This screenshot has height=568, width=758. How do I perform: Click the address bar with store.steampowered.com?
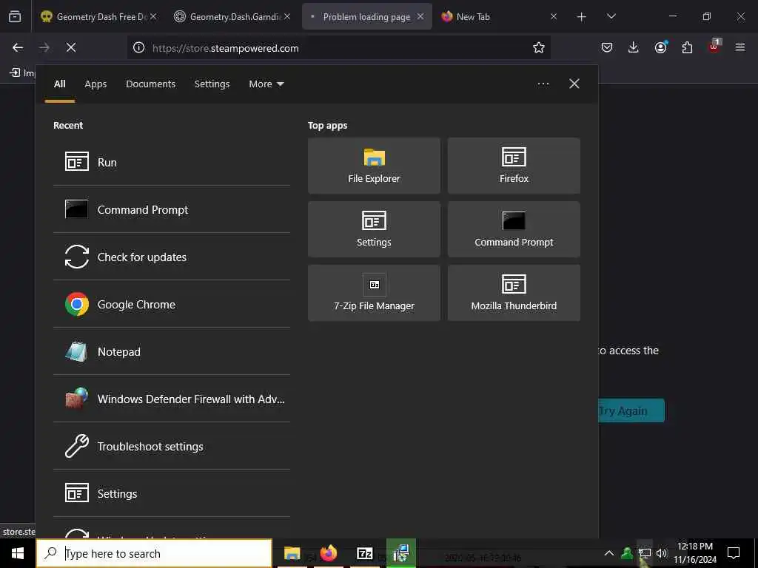338,48
